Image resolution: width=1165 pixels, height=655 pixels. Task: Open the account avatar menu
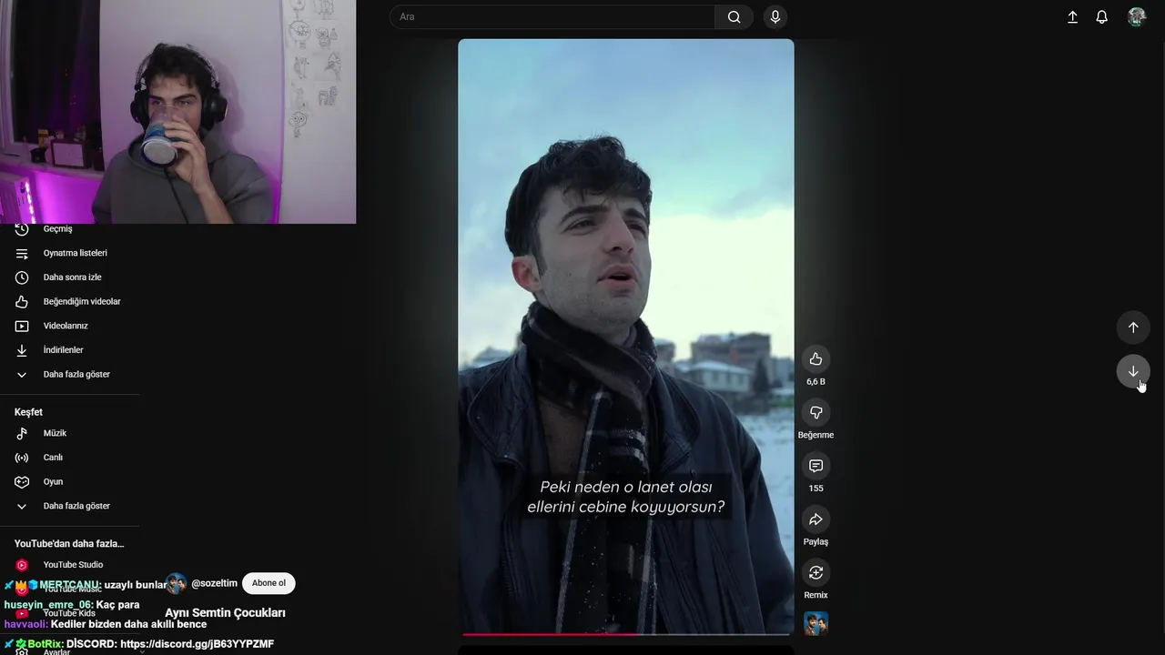tap(1137, 16)
